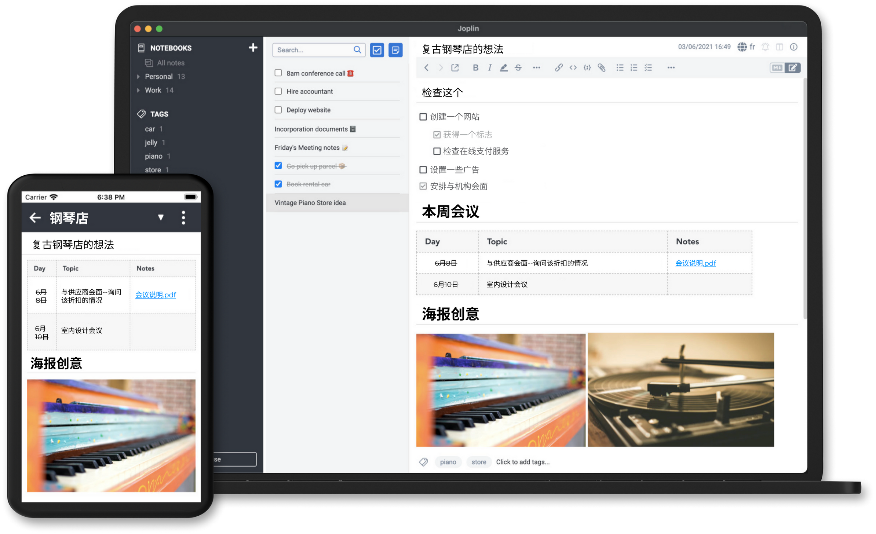Click the checklist insert icon

[x=648, y=67]
